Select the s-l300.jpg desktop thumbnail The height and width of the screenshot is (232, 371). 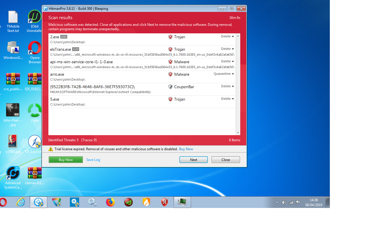coord(13,144)
